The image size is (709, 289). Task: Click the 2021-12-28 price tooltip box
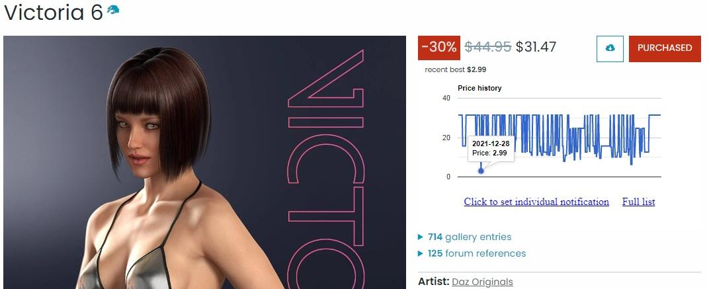[x=491, y=148]
